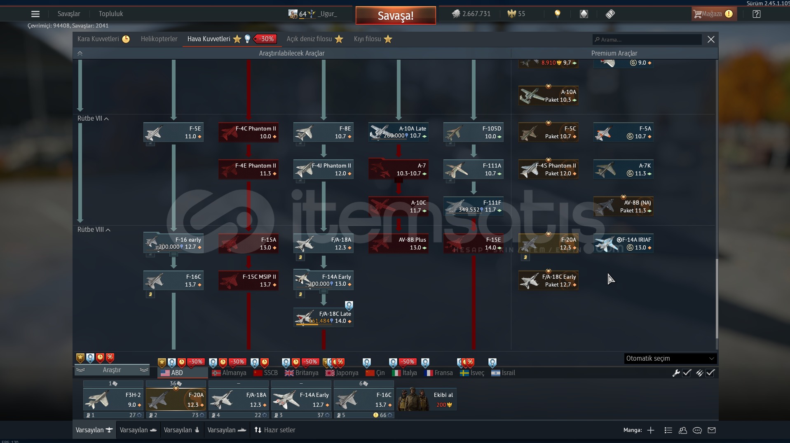Collapse the Rütbe VII rank section
The height and width of the screenshot is (443, 790).
click(x=93, y=119)
